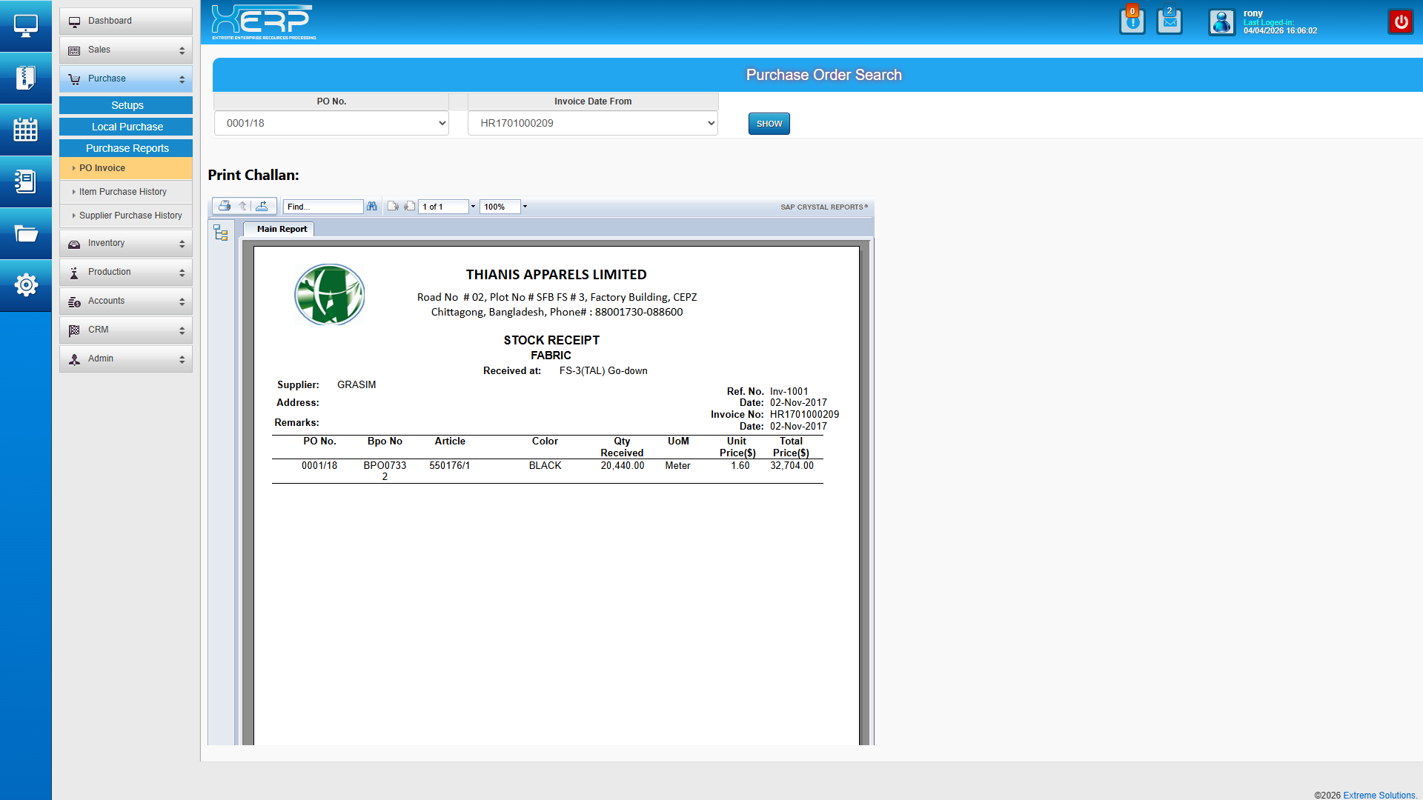This screenshot has width=1423, height=800.
Task: Open the alerts notification icon
Action: pos(1132,21)
